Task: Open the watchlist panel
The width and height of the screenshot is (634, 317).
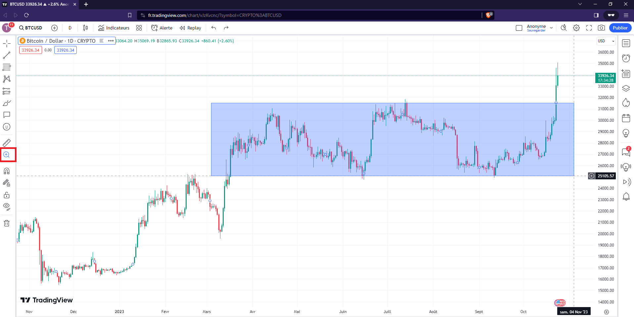Action: (626, 43)
